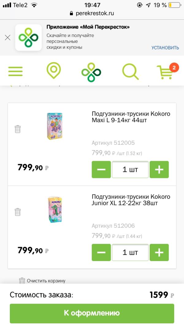Go to Perekrestok home logo

click(x=91, y=72)
